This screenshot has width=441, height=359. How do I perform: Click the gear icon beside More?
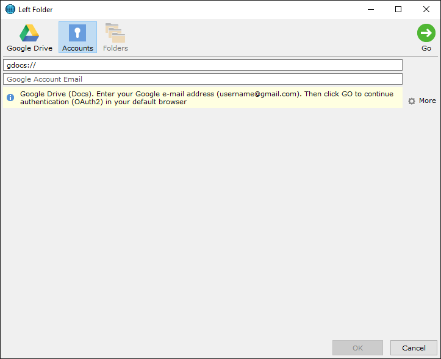pos(412,101)
